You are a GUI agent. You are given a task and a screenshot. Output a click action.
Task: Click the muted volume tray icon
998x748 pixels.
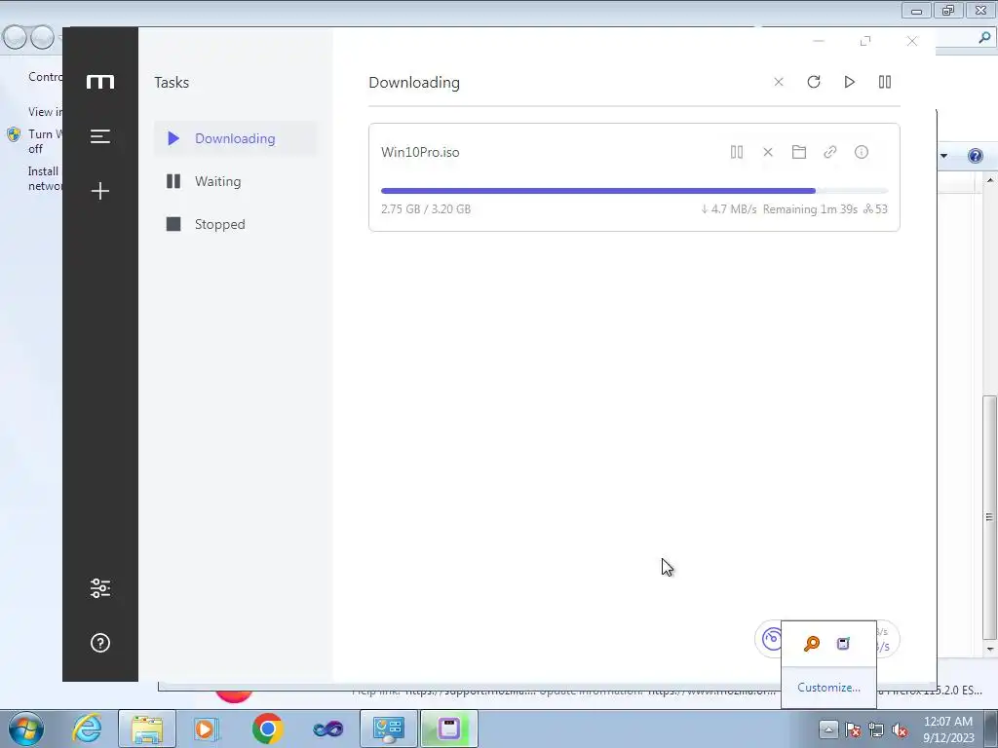click(x=900, y=729)
